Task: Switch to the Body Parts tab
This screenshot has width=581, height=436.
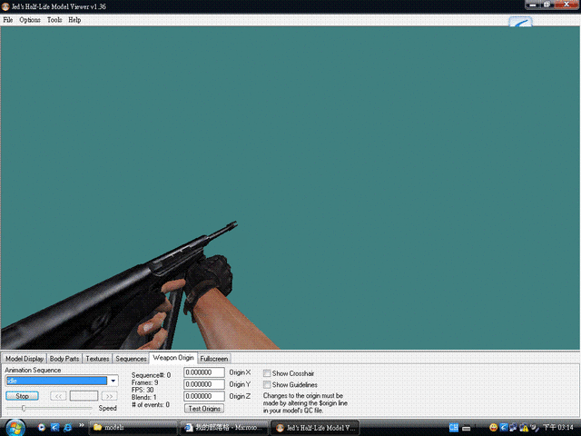Action: [64, 359]
